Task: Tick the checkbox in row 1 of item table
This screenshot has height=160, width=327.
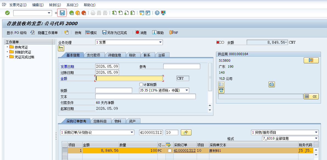Action: 170,151
